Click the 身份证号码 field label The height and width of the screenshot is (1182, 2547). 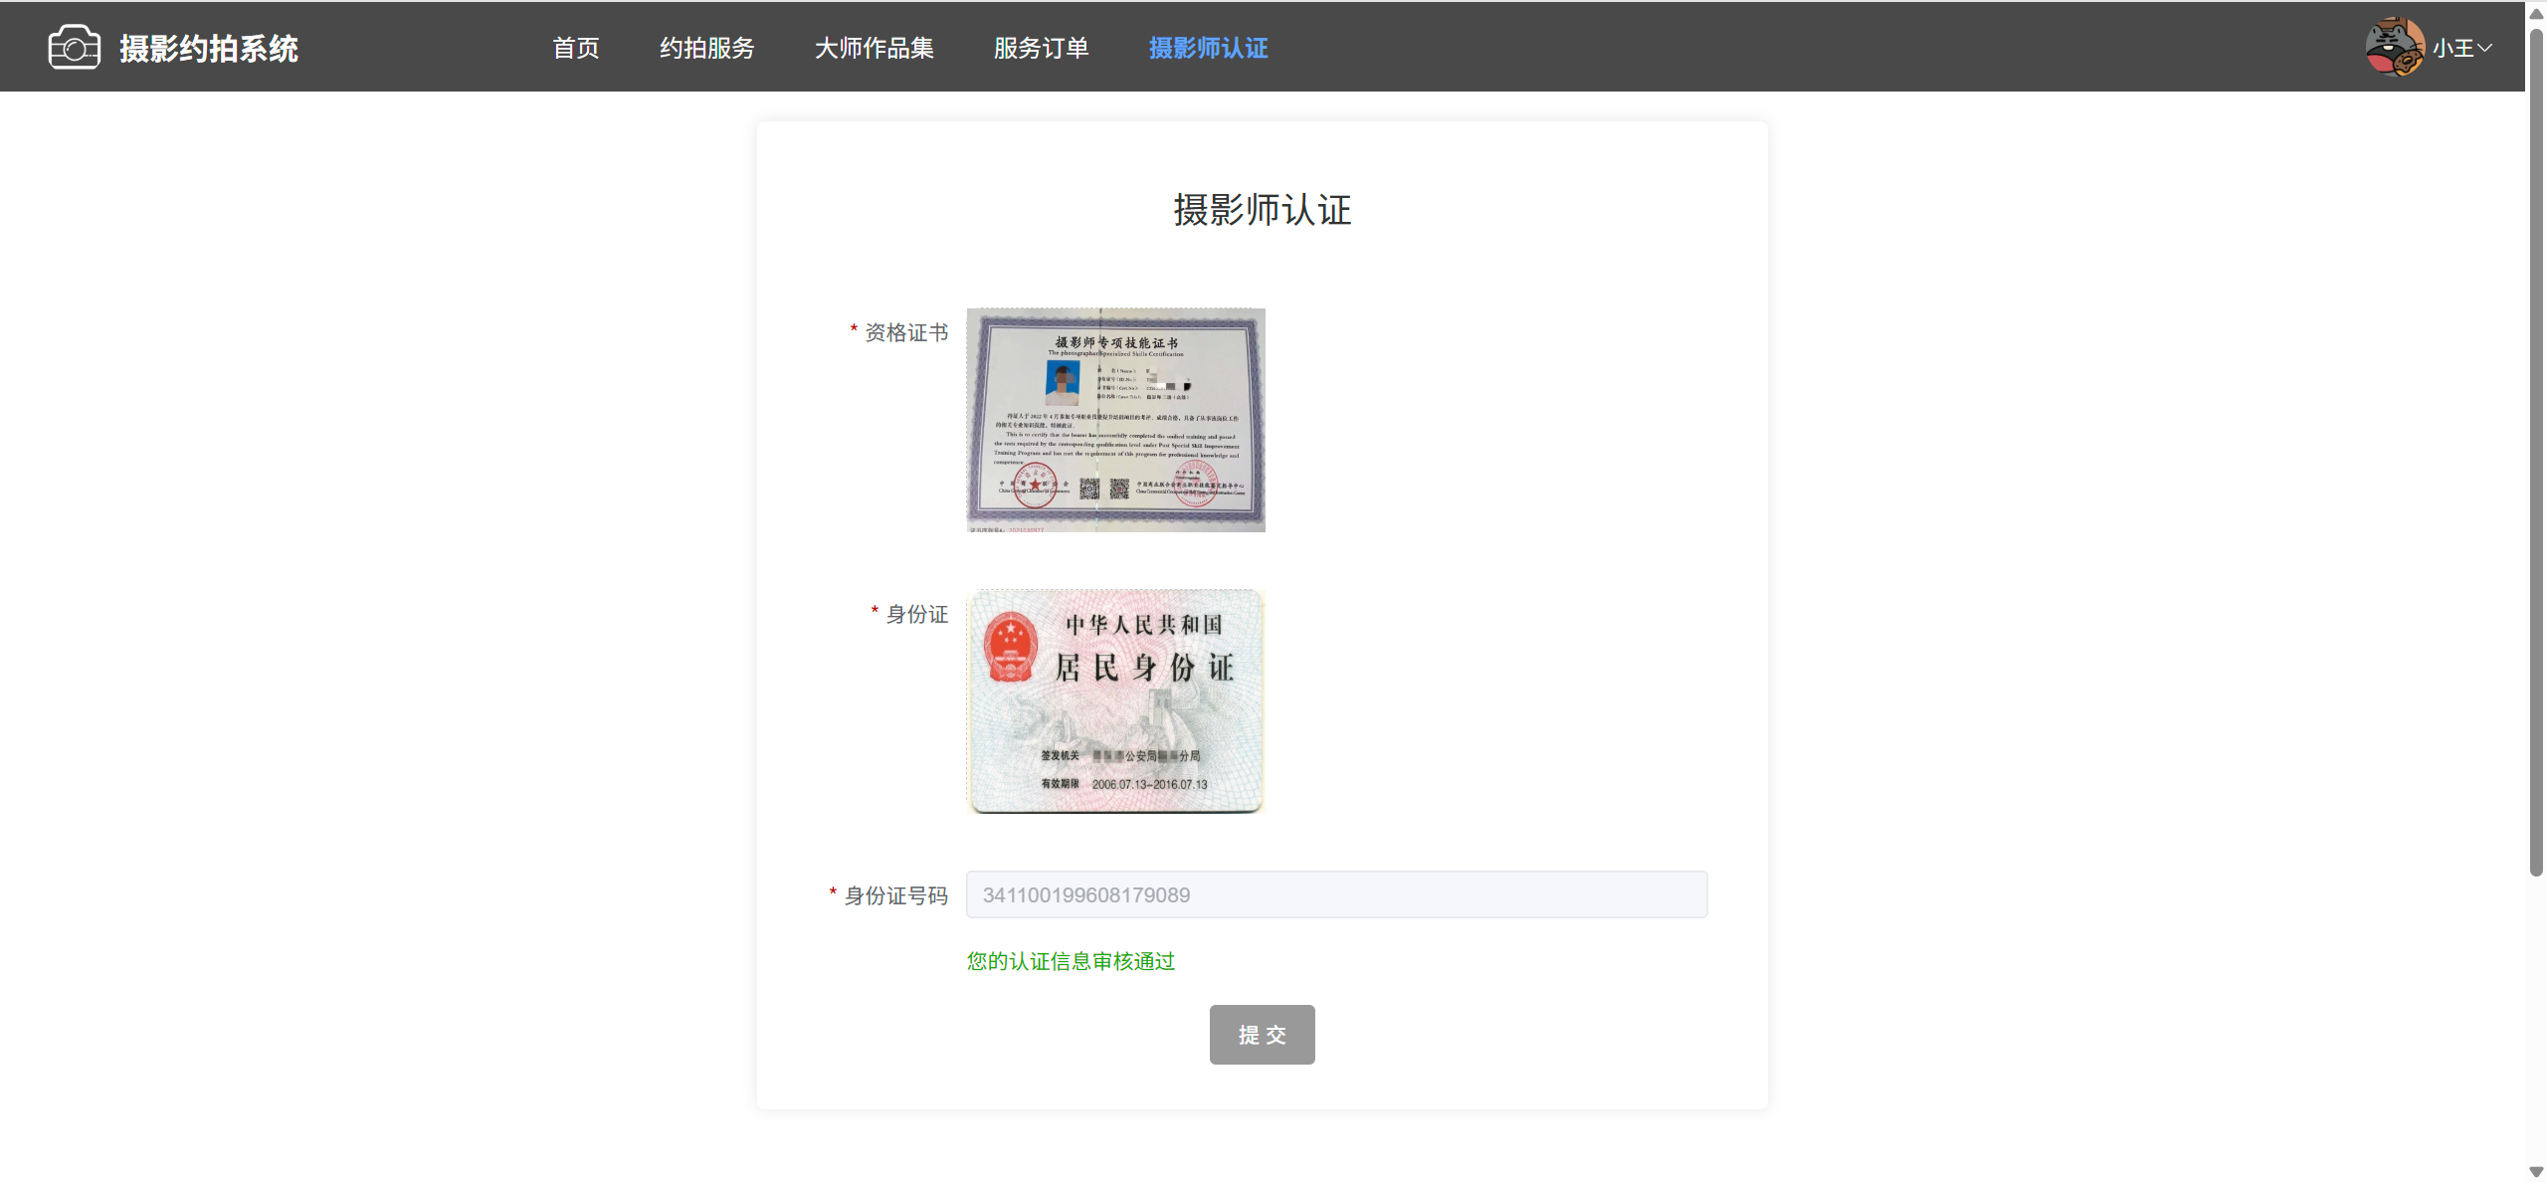tap(895, 895)
